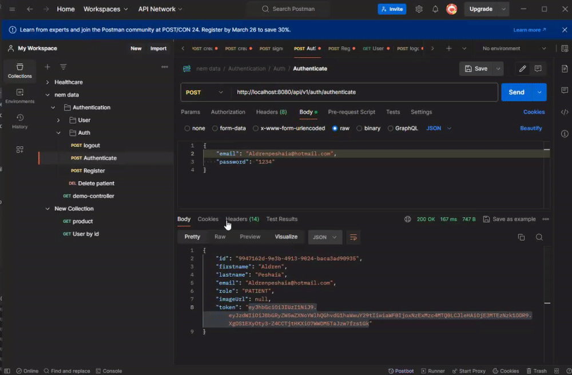
Task: Open the History sidebar icon
Action: click(x=19, y=121)
